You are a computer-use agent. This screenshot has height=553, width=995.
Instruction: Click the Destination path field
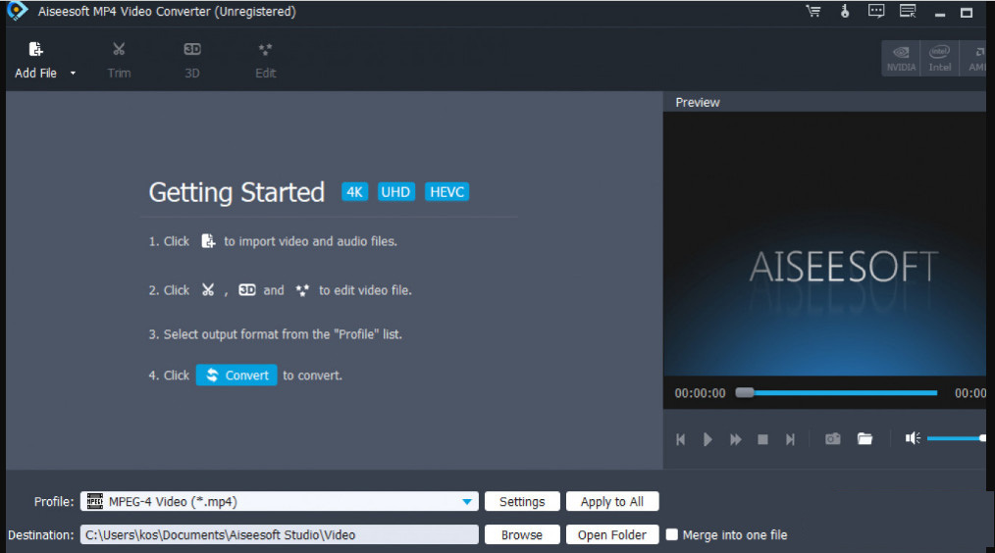280,534
